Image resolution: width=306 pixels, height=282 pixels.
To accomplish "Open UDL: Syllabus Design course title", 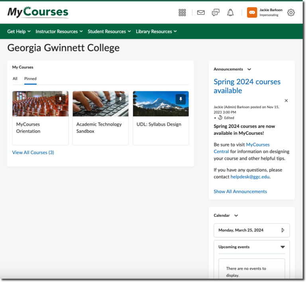I will tap(159, 124).
